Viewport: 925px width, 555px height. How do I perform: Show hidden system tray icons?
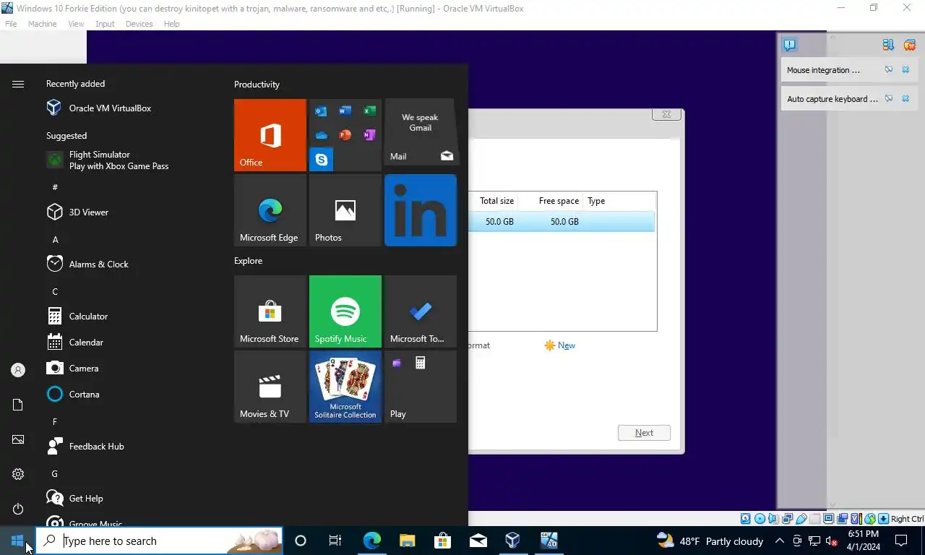coord(780,541)
